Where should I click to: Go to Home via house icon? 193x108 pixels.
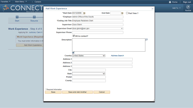click(170, 2)
